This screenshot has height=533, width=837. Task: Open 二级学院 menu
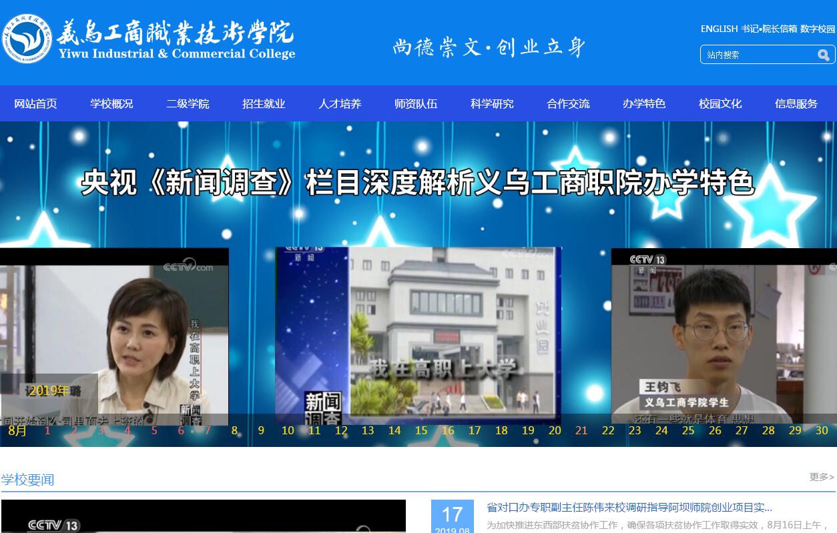coord(188,103)
